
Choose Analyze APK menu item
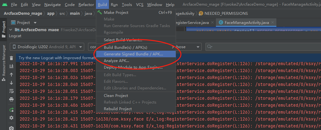[136, 61]
